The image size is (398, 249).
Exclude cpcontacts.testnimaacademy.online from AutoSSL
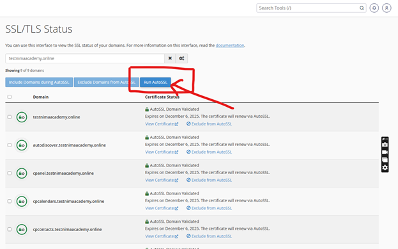pyautogui.click(x=209, y=236)
